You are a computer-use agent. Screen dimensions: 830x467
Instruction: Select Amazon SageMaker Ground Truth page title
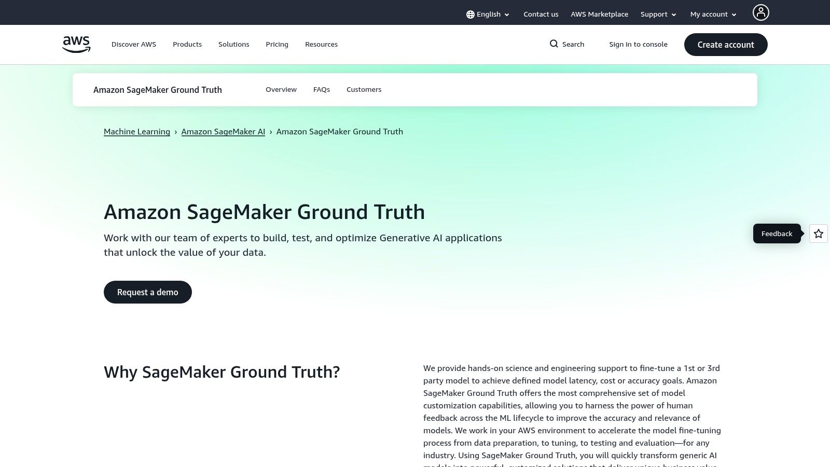[157, 90]
